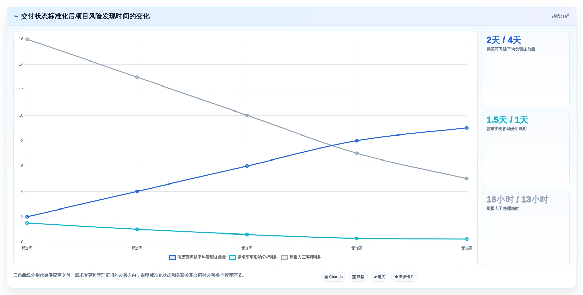Click the description text beginning 三条曲线分别代表

point(129,275)
